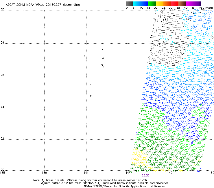Click latitude label '26' on left axis
This screenshot has height=188, width=214.
[x=2, y=75]
